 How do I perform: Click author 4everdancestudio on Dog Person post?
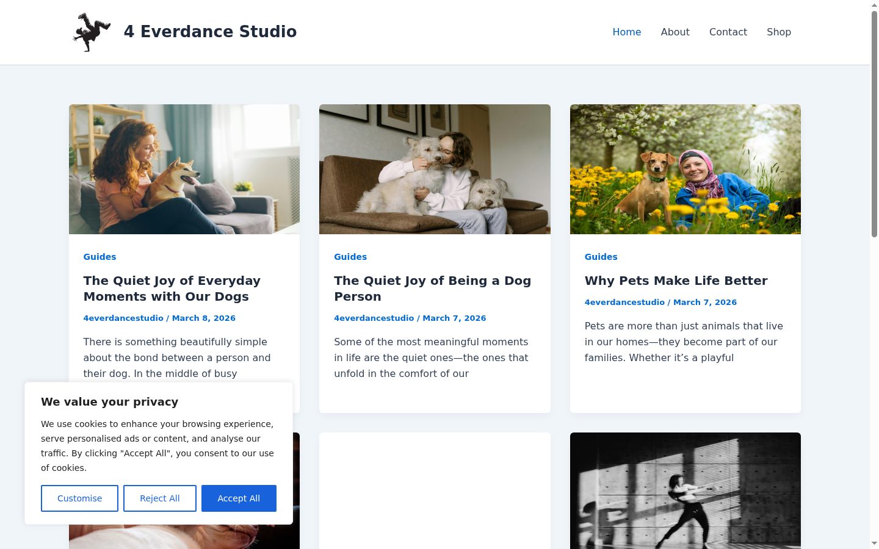tap(374, 318)
